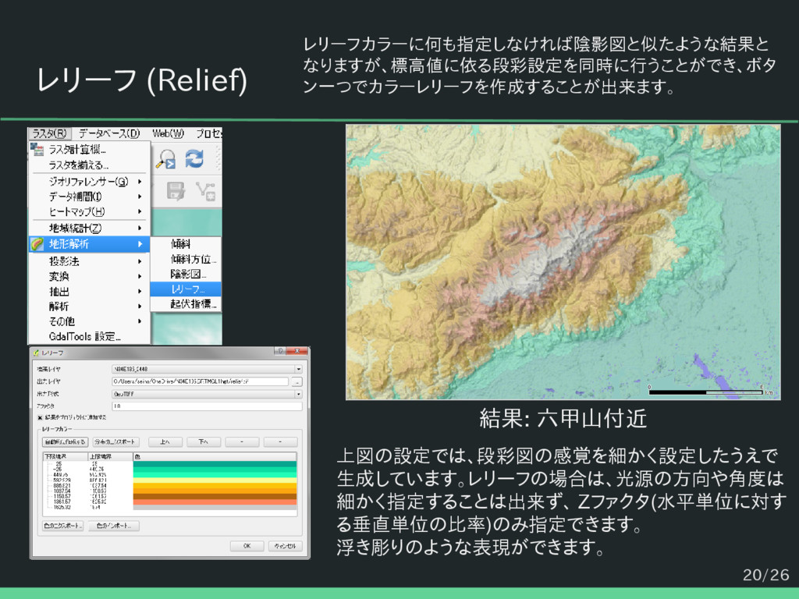Click the dark teal color band
The image size is (799, 599).
pyautogui.click(x=215, y=464)
